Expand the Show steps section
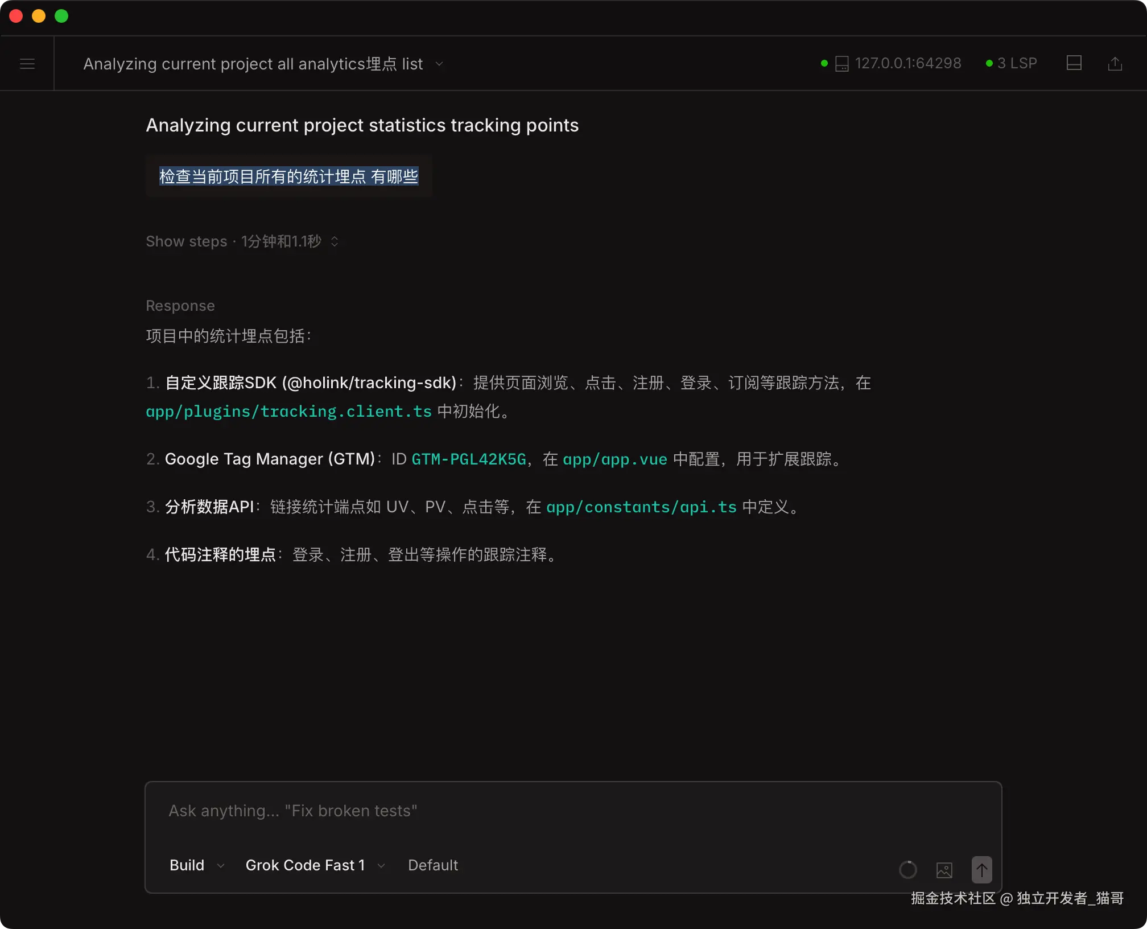The height and width of the screenshot is (929, 1147). (186, 241)
